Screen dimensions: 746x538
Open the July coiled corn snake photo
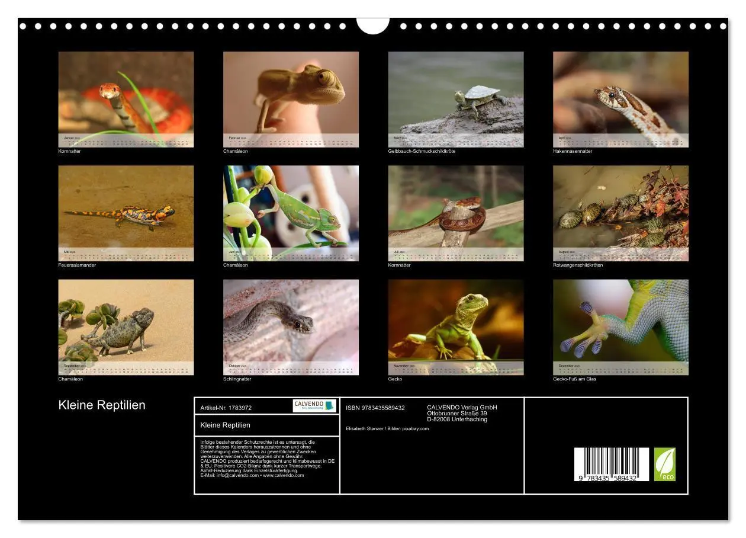click(x=456, y=213)
